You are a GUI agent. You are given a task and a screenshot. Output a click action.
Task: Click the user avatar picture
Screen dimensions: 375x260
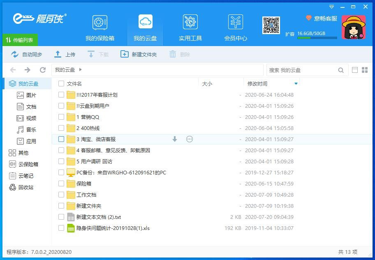[x=354, y=27]
